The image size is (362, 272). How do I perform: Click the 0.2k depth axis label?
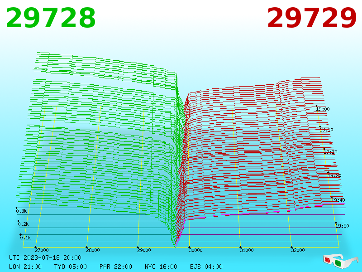pos(24,224)
